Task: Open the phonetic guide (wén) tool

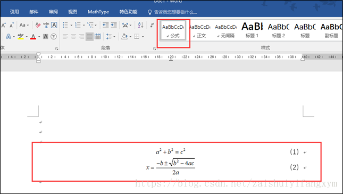Action: coord(46,25)
